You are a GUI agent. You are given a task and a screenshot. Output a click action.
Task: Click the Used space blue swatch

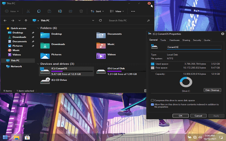pyautogui.click(x=153, y=64)
